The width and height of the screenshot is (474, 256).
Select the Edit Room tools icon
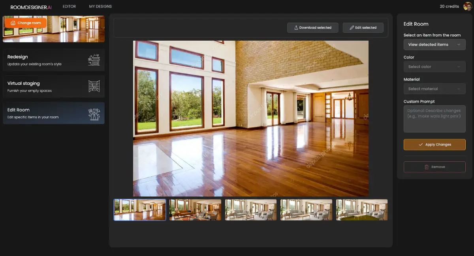(94, 113)
